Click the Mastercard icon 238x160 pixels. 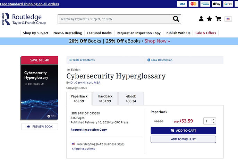tap(193, 4)
